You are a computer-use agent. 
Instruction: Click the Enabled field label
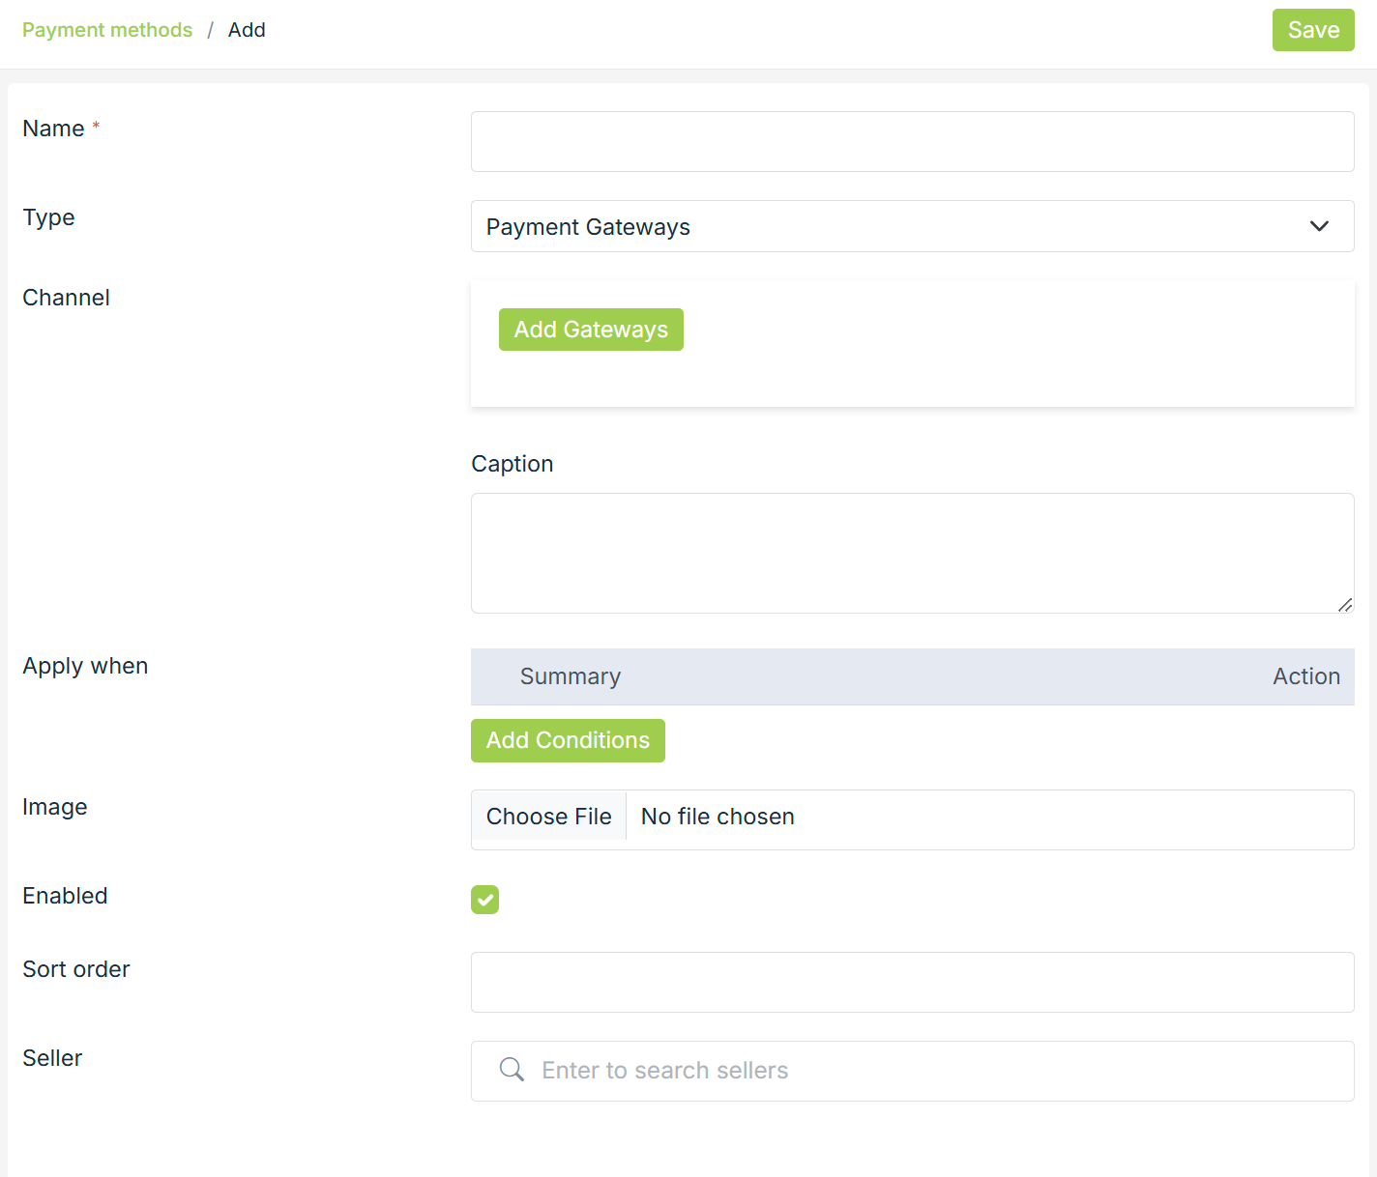(x=65, y=896)
